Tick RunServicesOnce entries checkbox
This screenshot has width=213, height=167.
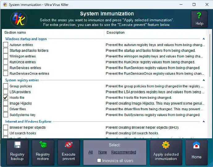pos(6,73)
